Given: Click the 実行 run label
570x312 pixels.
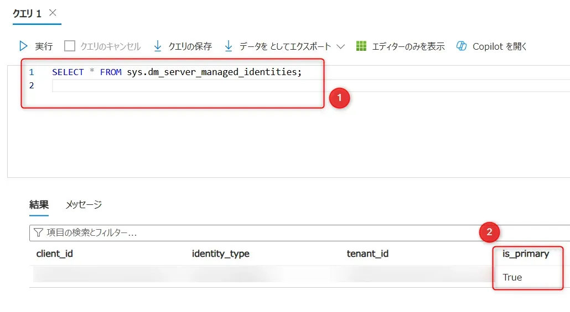Looking at the screenshot, I should coord(44,46).
